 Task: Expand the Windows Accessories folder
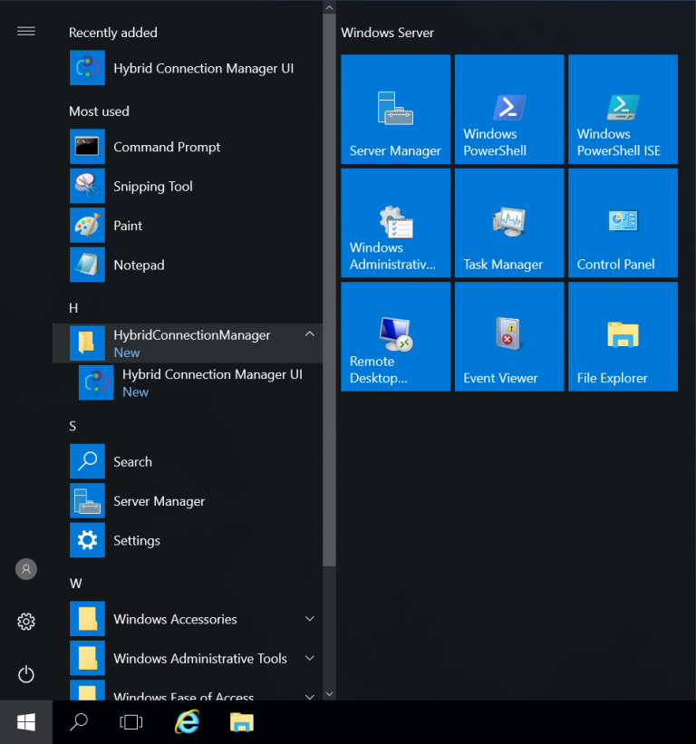click(309, 619)
